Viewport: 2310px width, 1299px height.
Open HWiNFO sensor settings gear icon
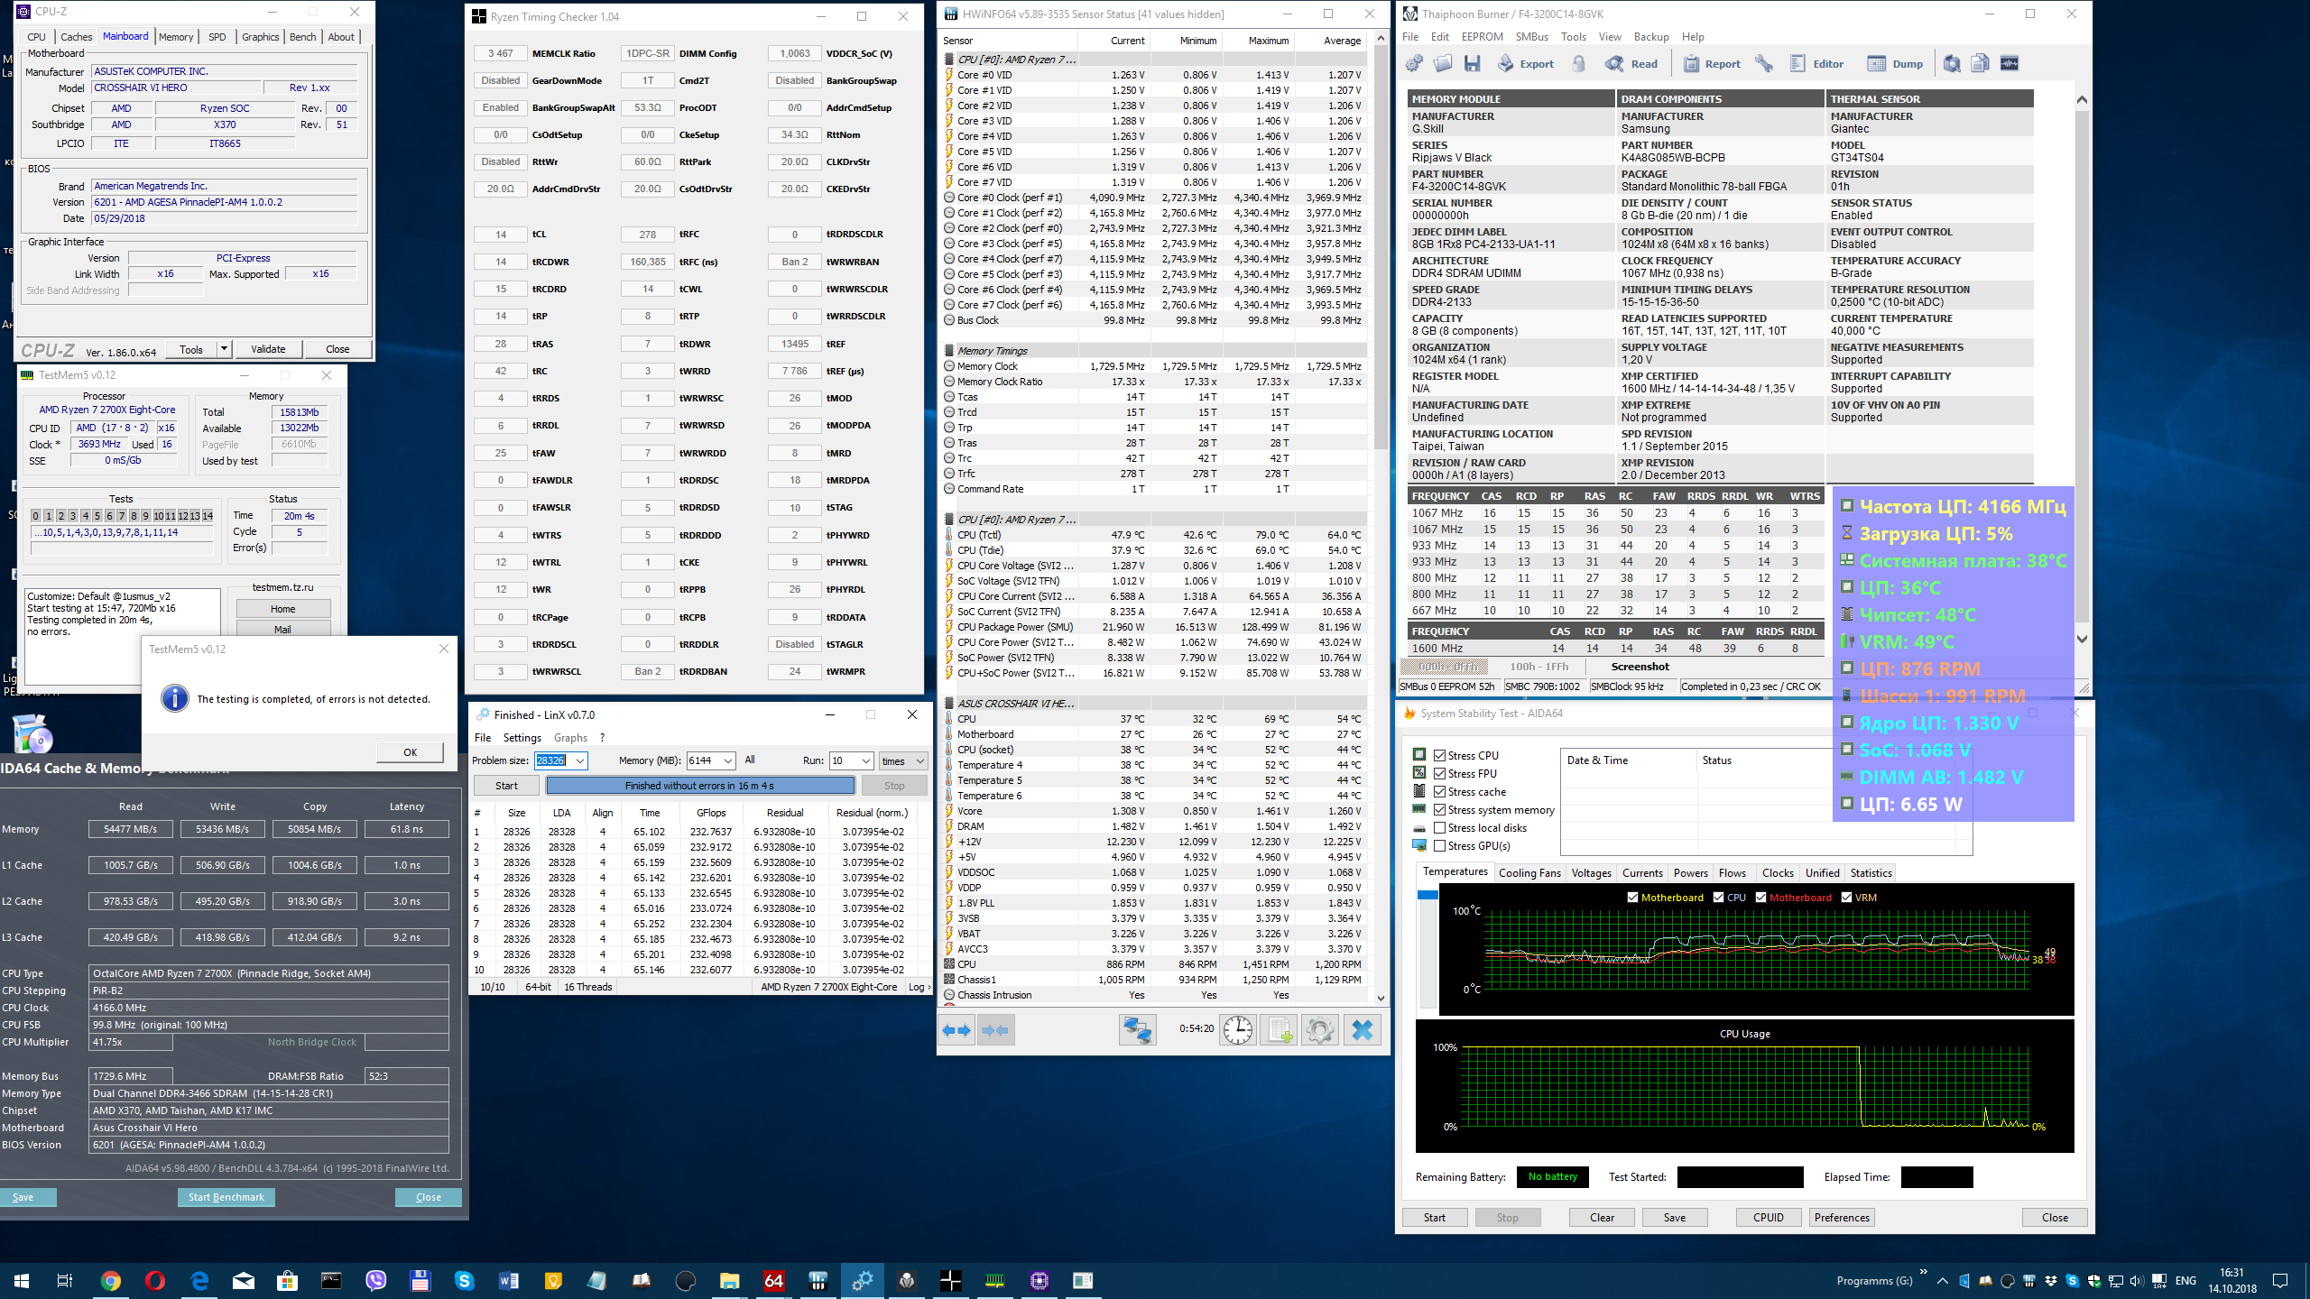pyautogui.click(x=1319, y=1030)
